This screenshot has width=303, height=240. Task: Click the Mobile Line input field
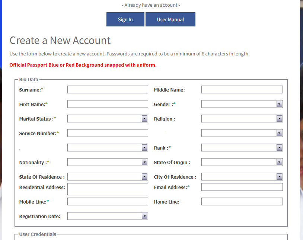click(x=108, y=202)
